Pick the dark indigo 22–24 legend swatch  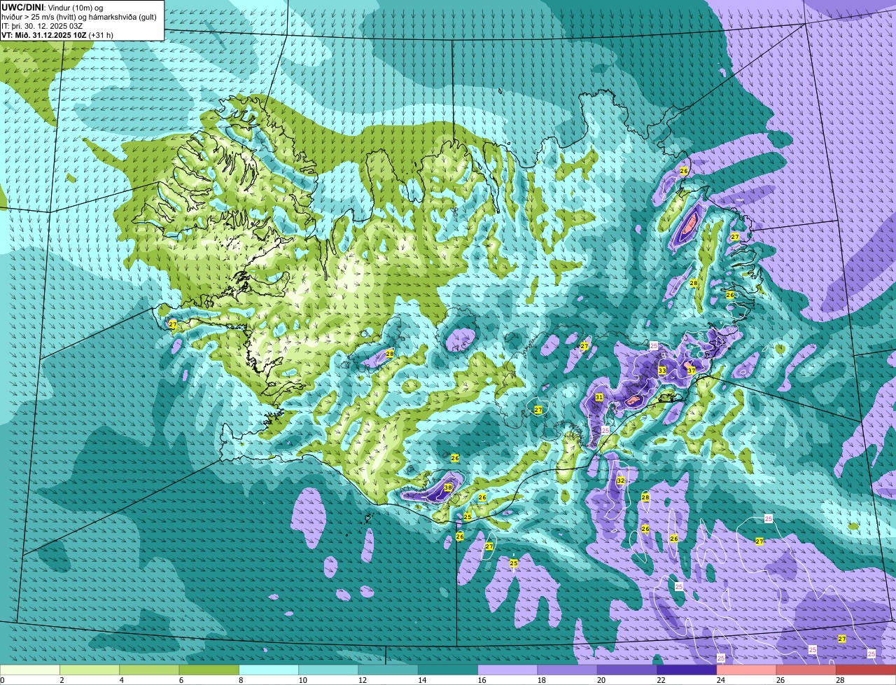[687, 670]
